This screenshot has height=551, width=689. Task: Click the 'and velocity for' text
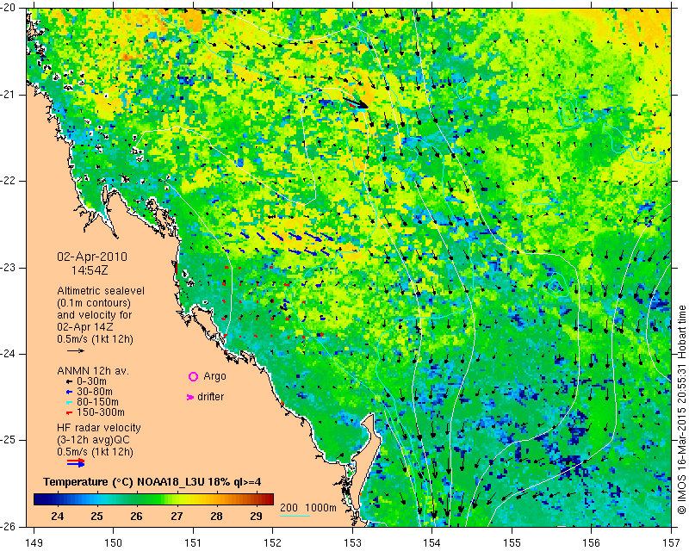point(95,315)
